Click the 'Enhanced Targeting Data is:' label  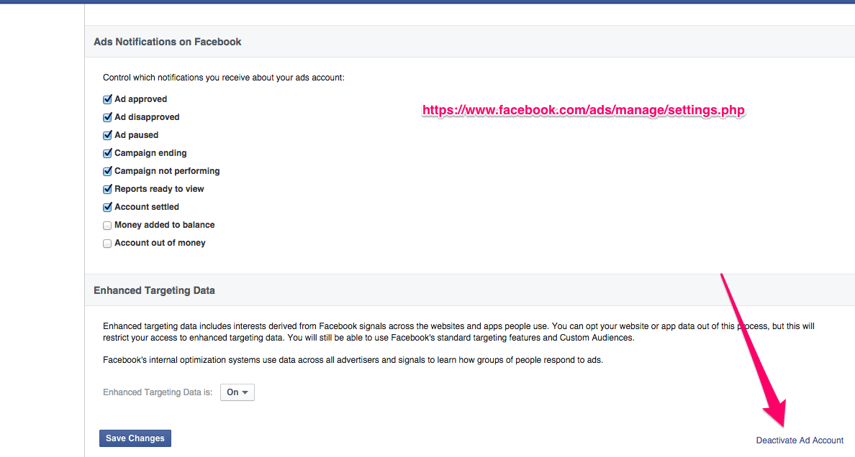(158, 392)
